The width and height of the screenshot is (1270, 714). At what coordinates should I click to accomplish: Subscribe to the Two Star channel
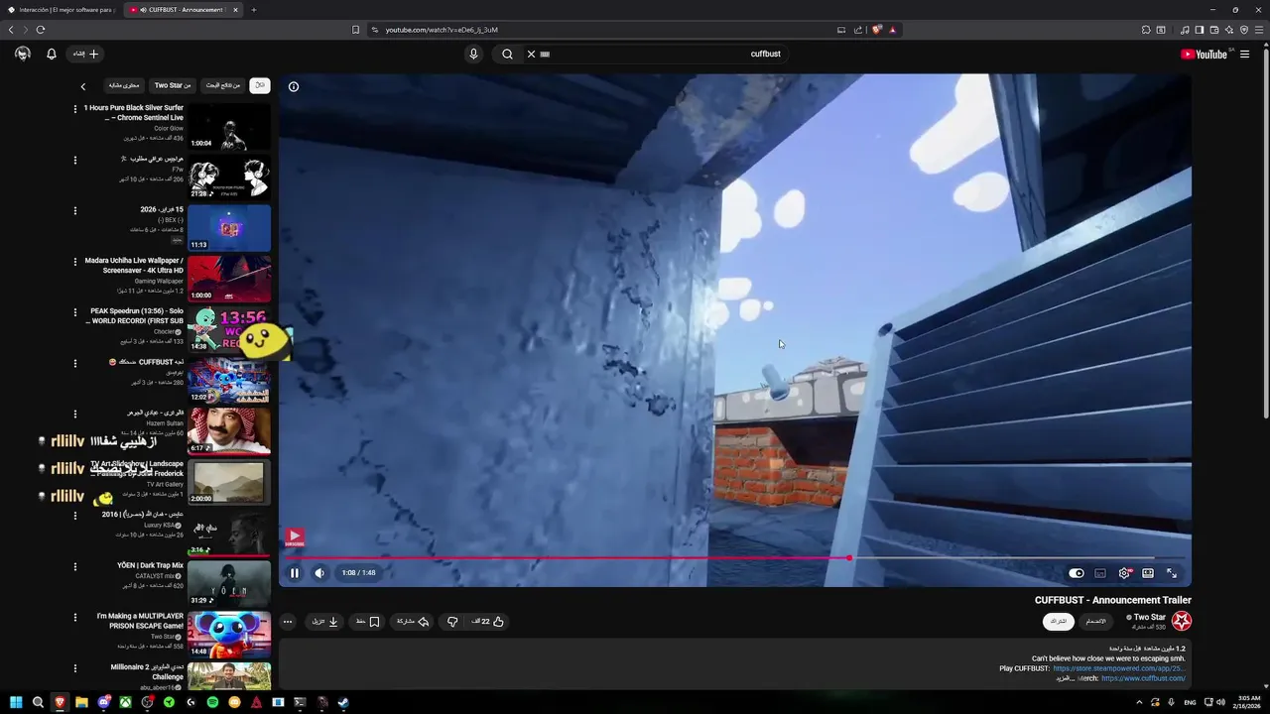pyautogui.click(x=1059, y=622)
